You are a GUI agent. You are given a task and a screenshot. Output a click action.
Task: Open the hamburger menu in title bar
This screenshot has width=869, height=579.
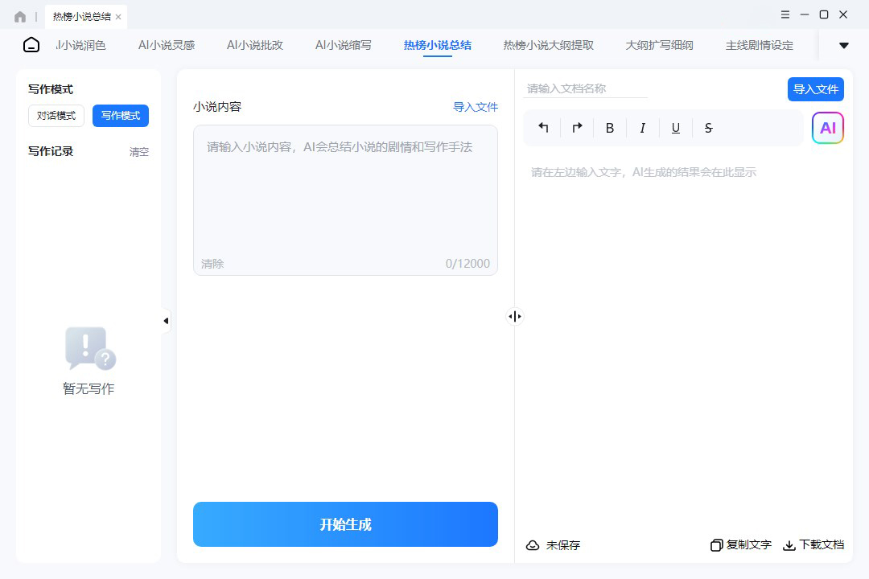click(x=785, y=14)
